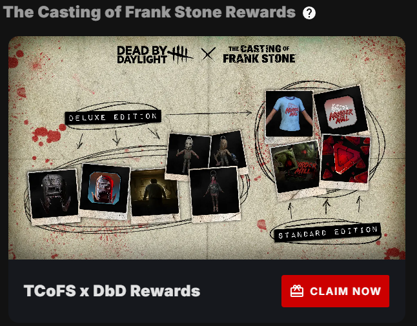Viewport: 417px width, 326px height.
Task: Click the pink-haired doll charm photo
Action: (x=214, y=192)
